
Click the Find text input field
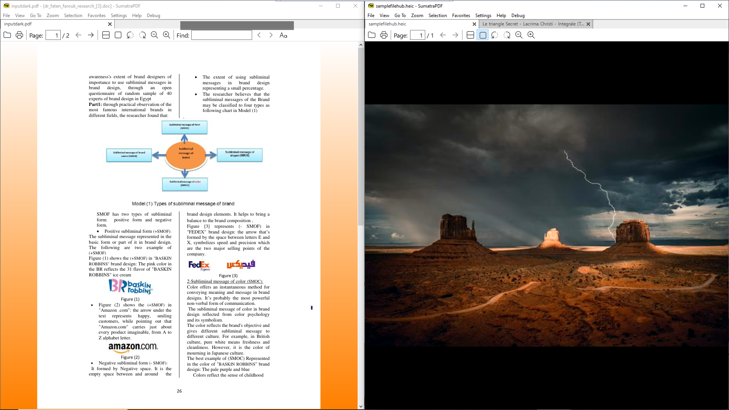[222, 35]
